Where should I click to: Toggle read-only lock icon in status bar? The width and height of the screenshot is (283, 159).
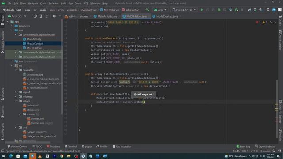(x=274, y=151)
